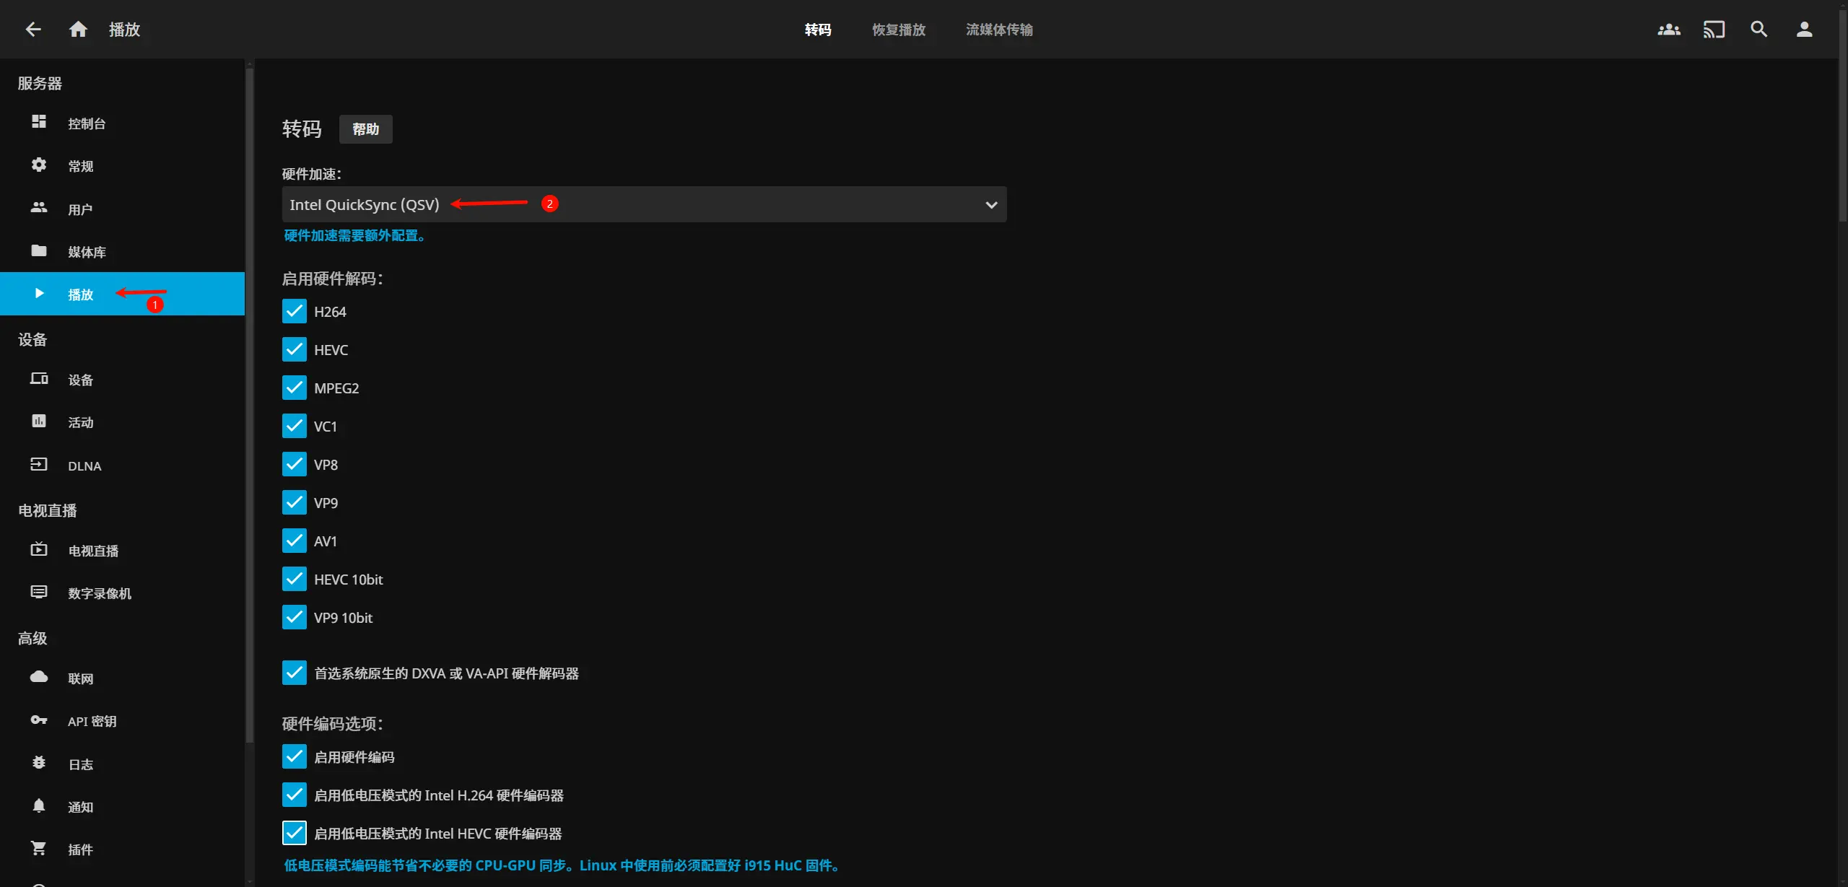Click the back arrow icon
The image size is (1848, 887).
coord(33,29)
